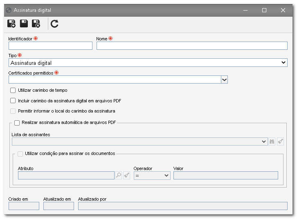Open the Tipo dropdown
Image resolution: width=297 pixels, height=219 pixels.
tap(148, 63)
